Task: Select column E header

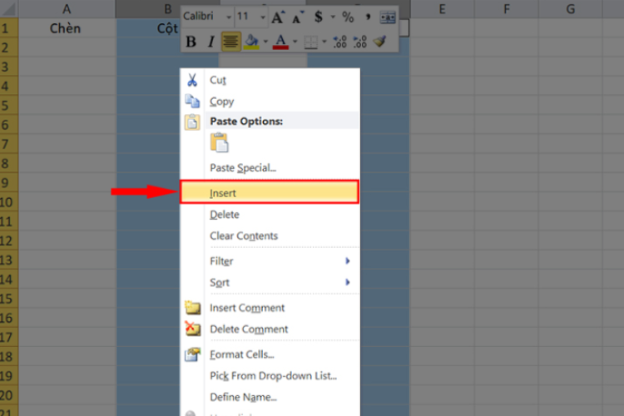Action: tap(442, 9)
